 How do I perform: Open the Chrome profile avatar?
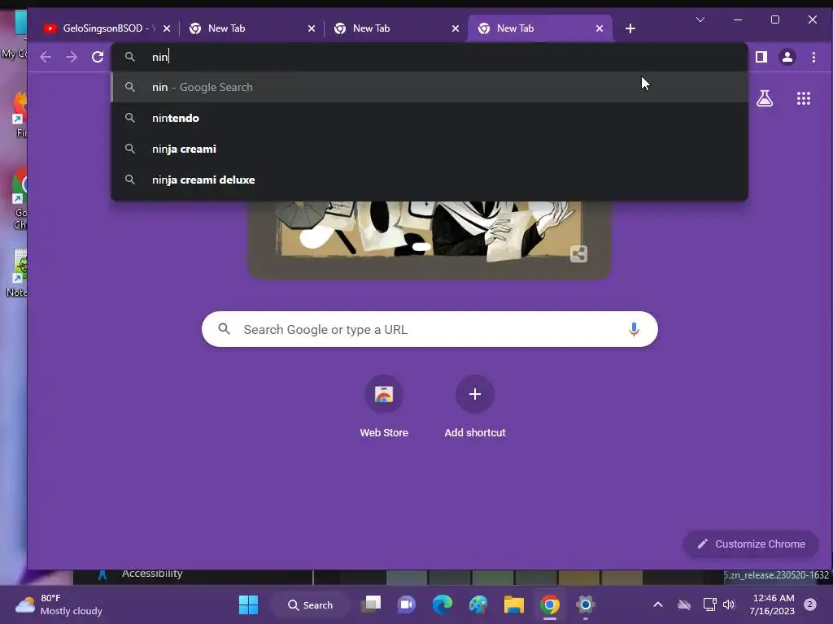pos(787,57)
